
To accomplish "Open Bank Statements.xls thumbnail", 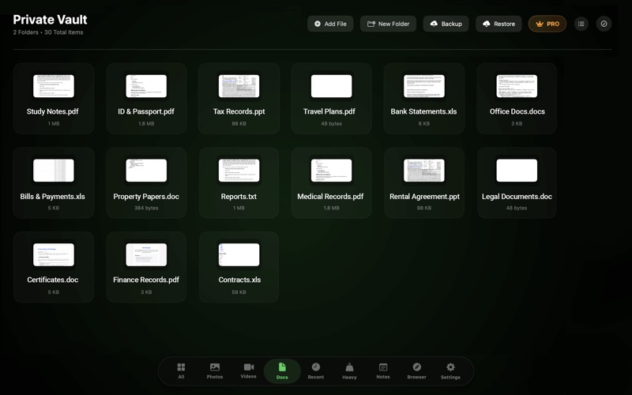I will click(424, 86).
